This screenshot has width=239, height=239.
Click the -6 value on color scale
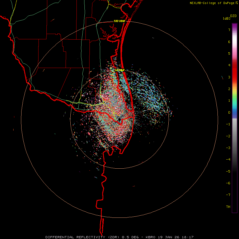tap(228, 183)
